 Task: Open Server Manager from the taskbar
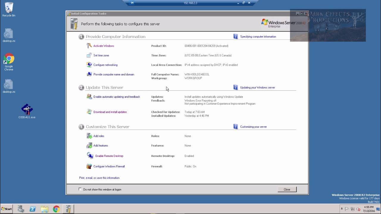tap(21, 209)
